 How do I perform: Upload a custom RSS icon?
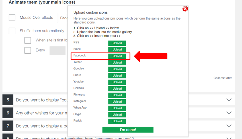click(x=117, y=43)
